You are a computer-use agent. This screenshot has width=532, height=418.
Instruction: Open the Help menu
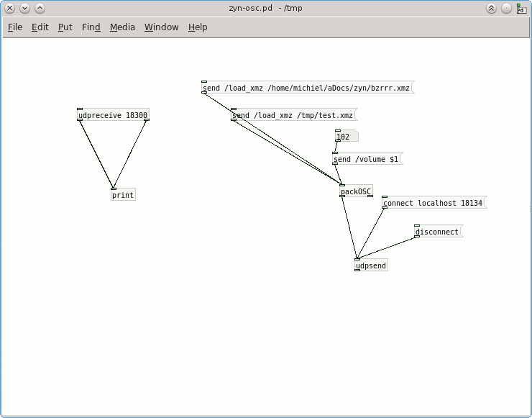pyautogui.click(x=198, y=27)
